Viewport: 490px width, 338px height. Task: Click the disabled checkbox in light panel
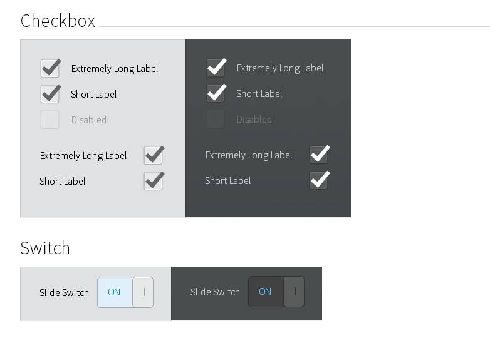click(50, 120)
